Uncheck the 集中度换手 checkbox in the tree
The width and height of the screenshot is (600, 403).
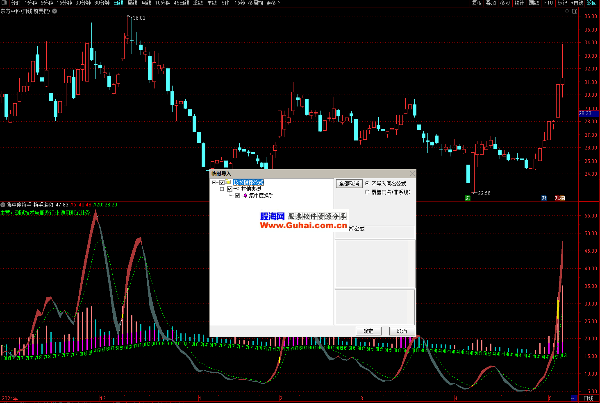(x=237, y=195)
